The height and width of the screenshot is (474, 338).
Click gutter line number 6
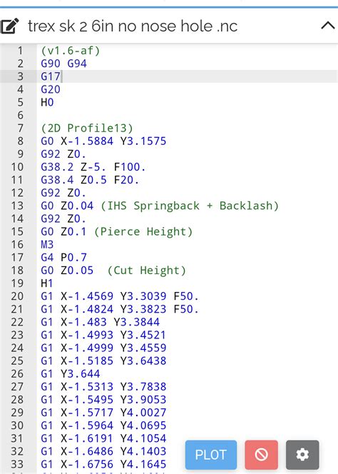(x=20, y=115)
